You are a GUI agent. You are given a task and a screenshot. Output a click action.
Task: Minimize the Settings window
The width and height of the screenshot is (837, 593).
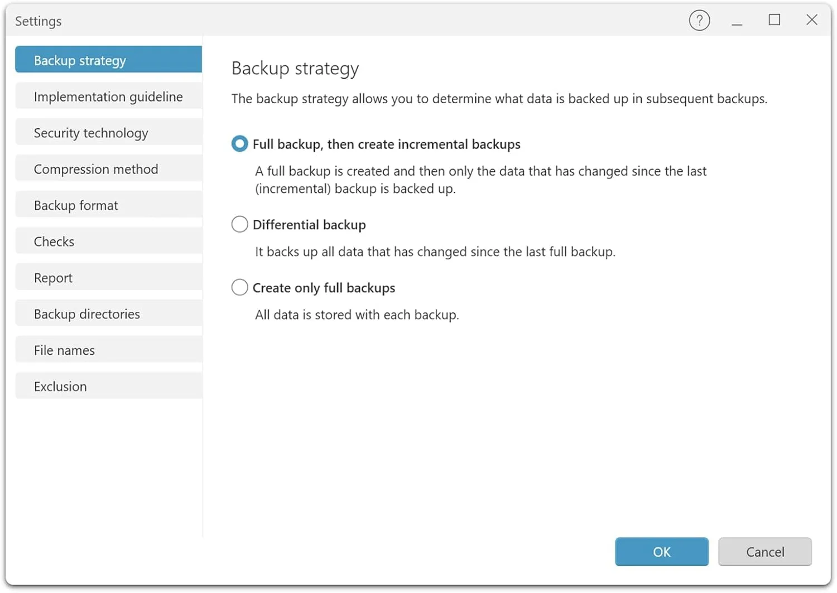tap(737, 20)
